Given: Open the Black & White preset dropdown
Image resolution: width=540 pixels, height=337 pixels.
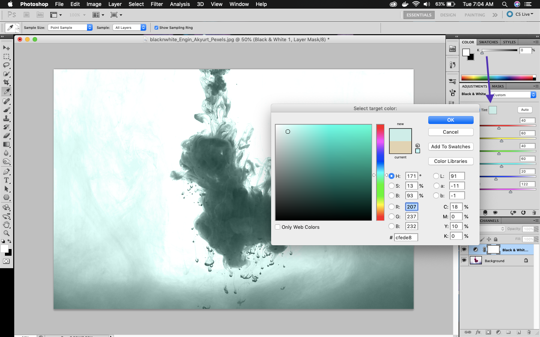Looking at the screenshot, I should pos(513,95).
